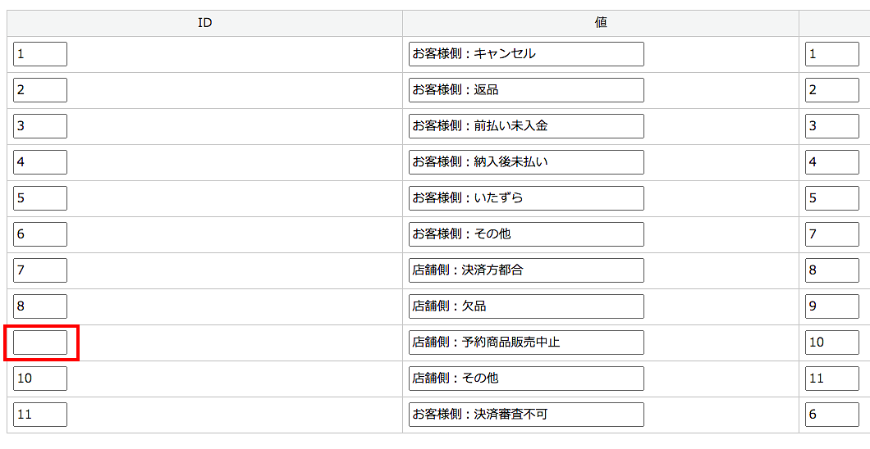
Task: Focus the お客様側：前払い未入金 value field
Action: click(x=526, y=126)
